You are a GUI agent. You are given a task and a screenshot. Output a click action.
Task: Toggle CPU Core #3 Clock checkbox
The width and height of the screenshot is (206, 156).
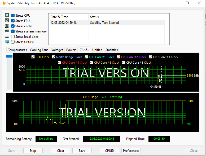(x=150, y=57)
